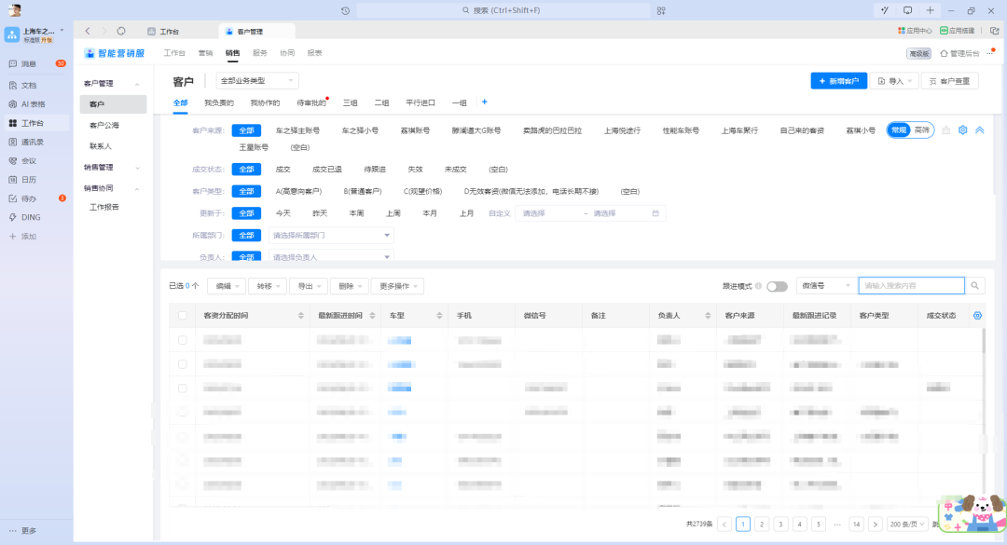This screenshot has width=1007, height=545.
Task: Tick the select-all checkbox in table header
Action: point(183,315)
